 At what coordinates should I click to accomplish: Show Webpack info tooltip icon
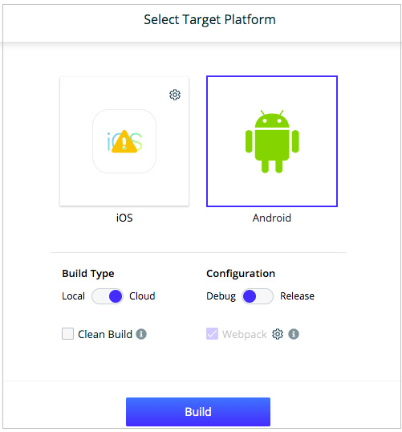pyautogui.click(x=294, y=334)
